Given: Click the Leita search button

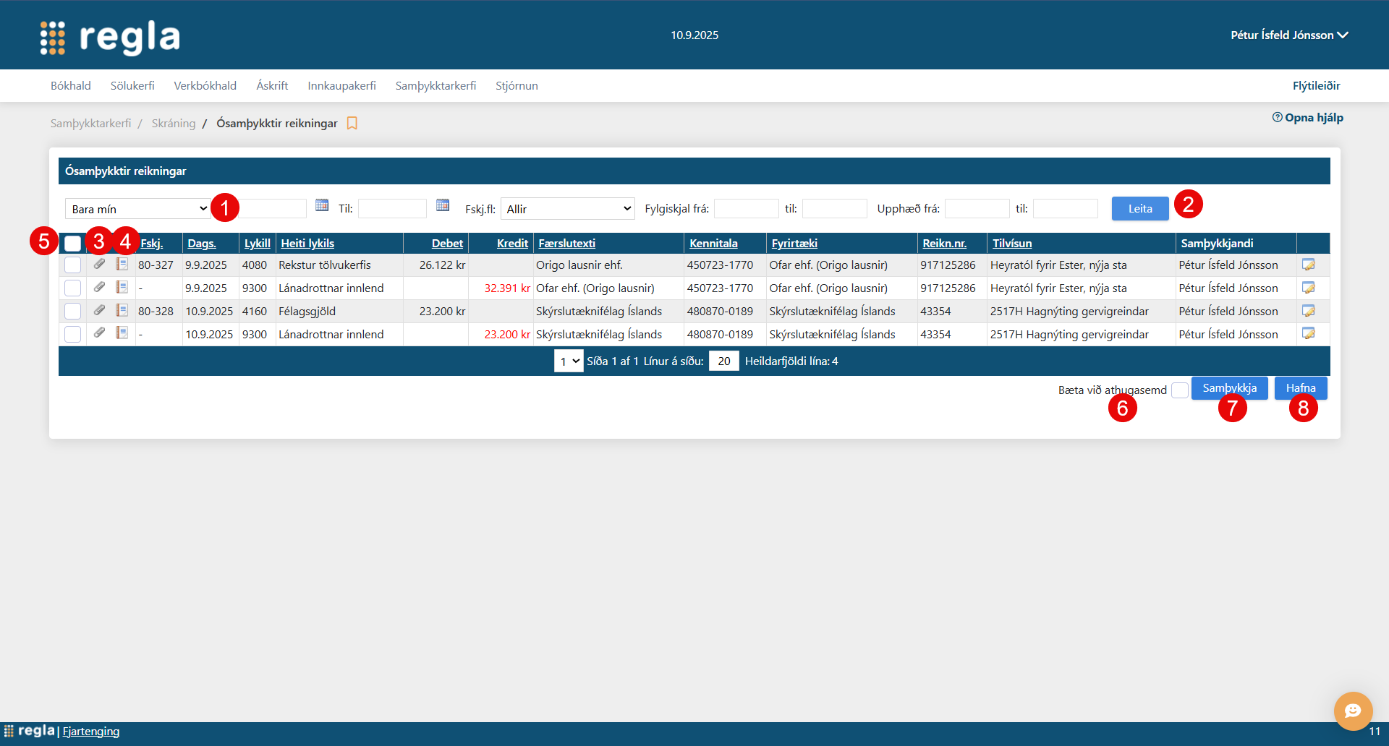Looking at the screenshot, I should 1139,209.
